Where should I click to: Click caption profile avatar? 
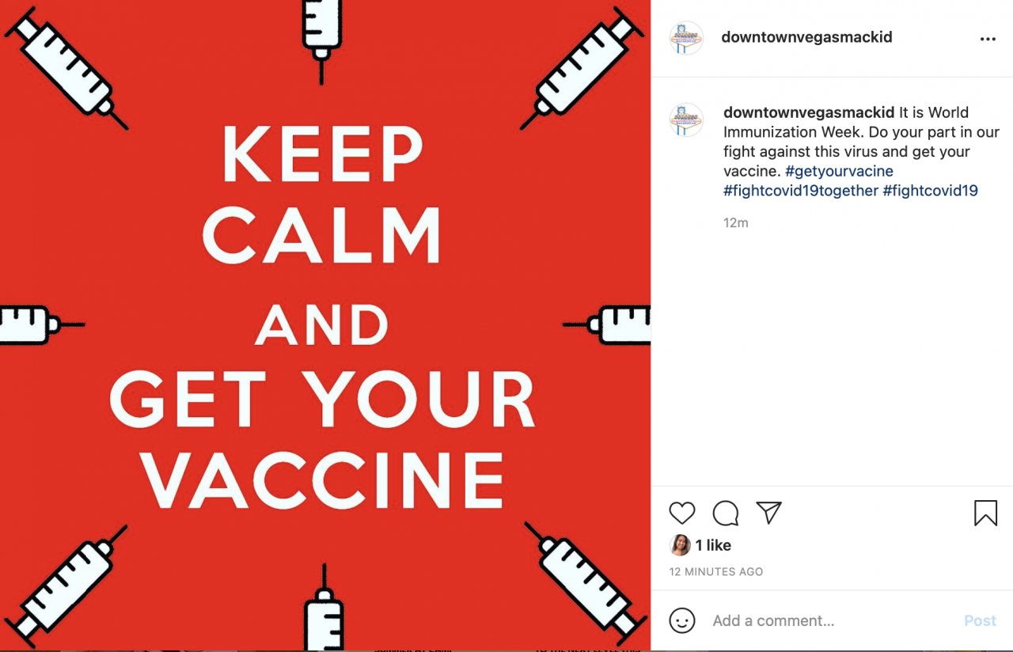(x=686, y=120)
